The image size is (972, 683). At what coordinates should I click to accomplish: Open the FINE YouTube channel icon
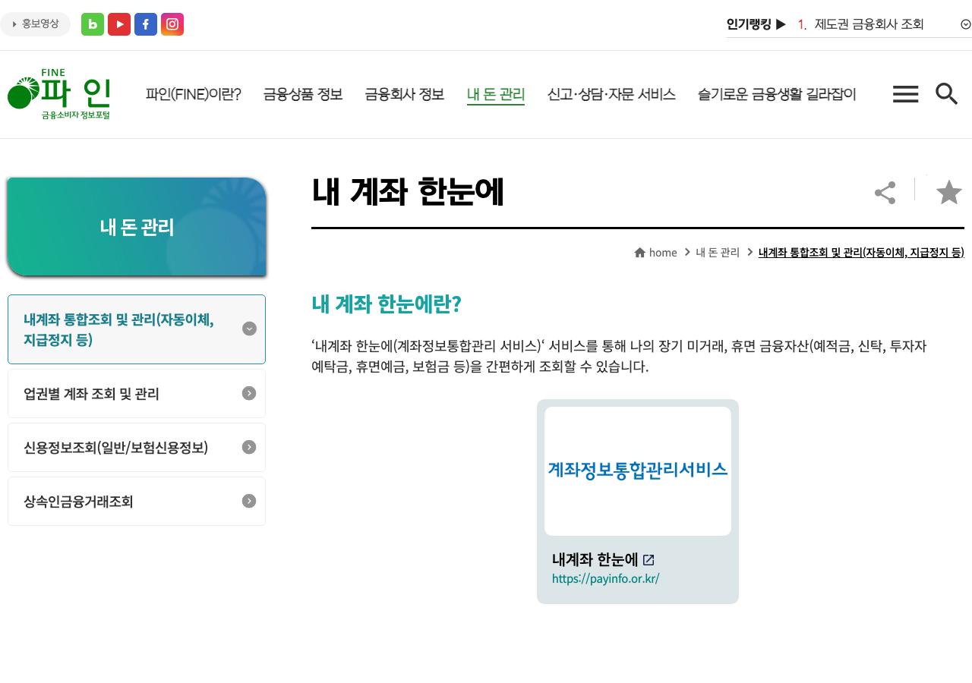(x=118, y=24)
